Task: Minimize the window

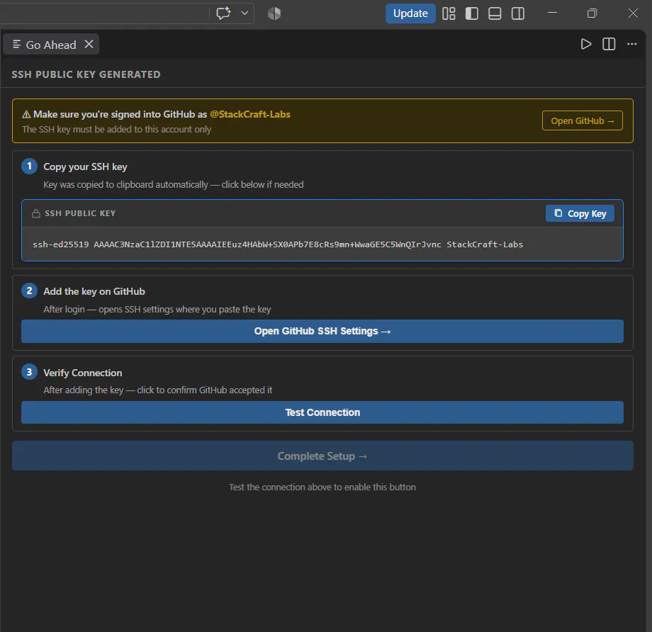Action: point(552,13)
